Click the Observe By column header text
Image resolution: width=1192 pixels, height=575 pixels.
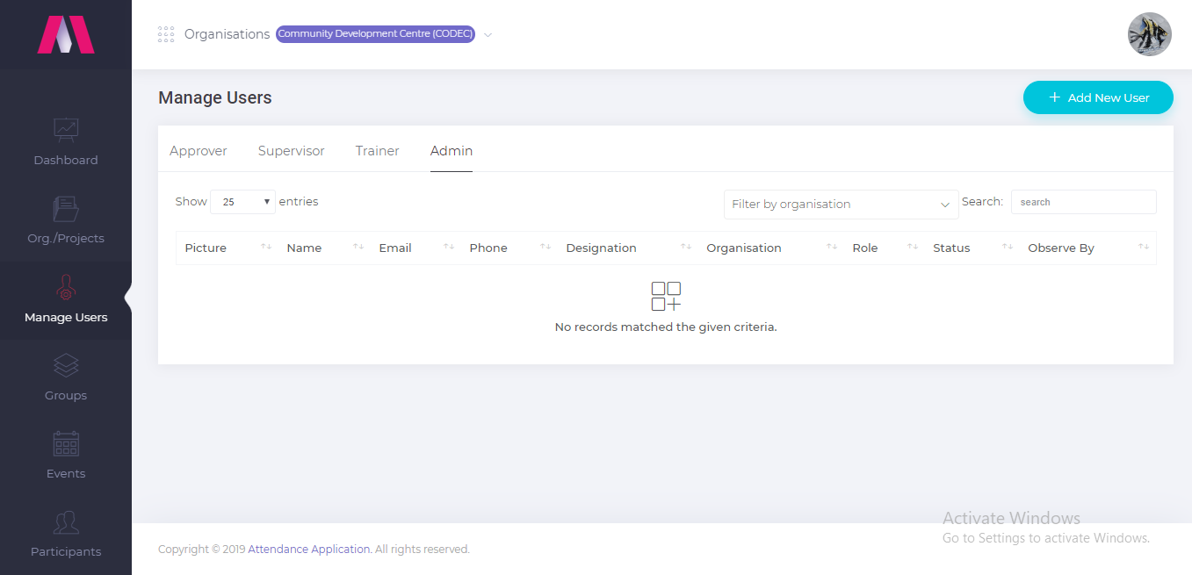(x=1061, y=248)
